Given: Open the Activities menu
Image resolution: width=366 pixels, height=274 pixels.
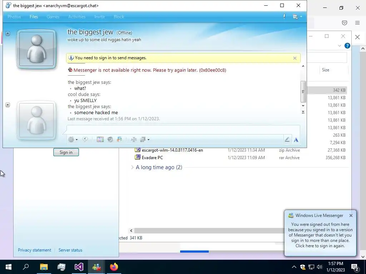Looking at the screenshot, I should tap(77, 17).
